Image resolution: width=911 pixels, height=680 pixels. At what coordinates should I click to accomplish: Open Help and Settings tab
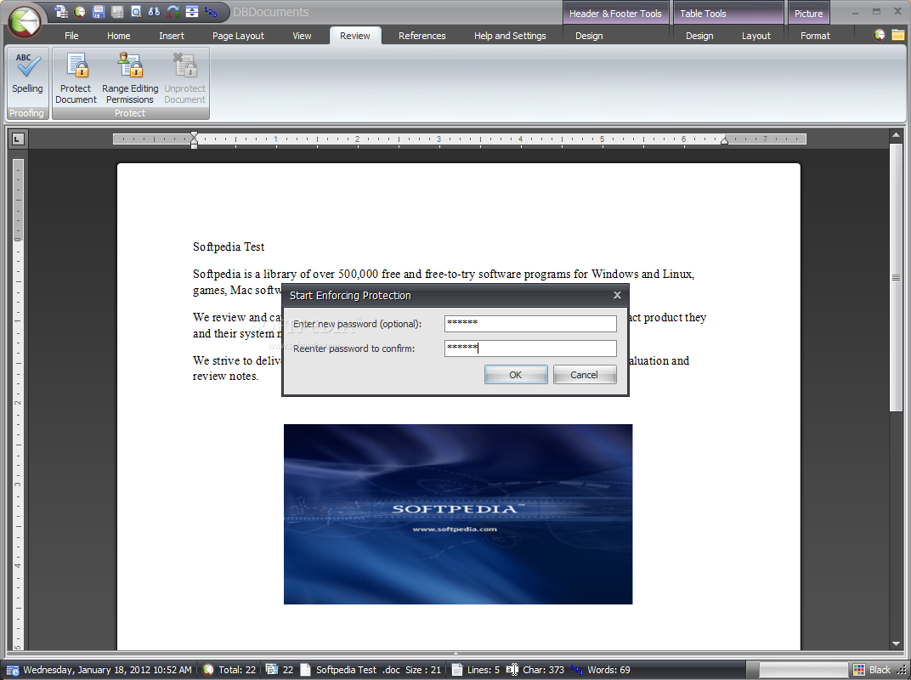point(510,36)
